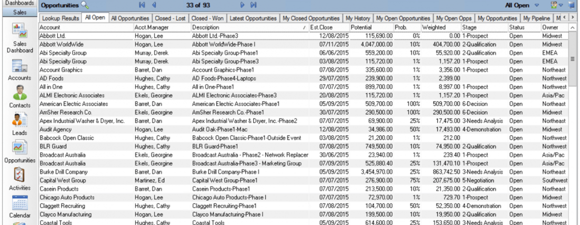Click the vertical scrollbar thumb
580x225 pixels.
coord(572,59)
